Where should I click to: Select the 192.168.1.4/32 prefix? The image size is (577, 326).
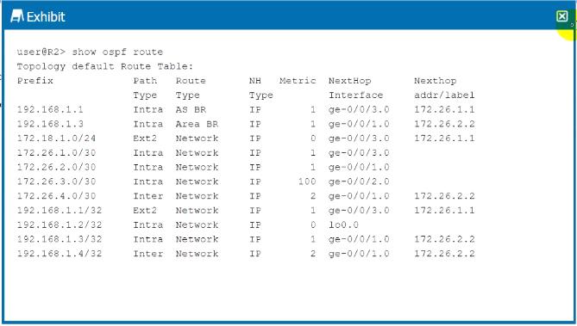tap(60, 253)
